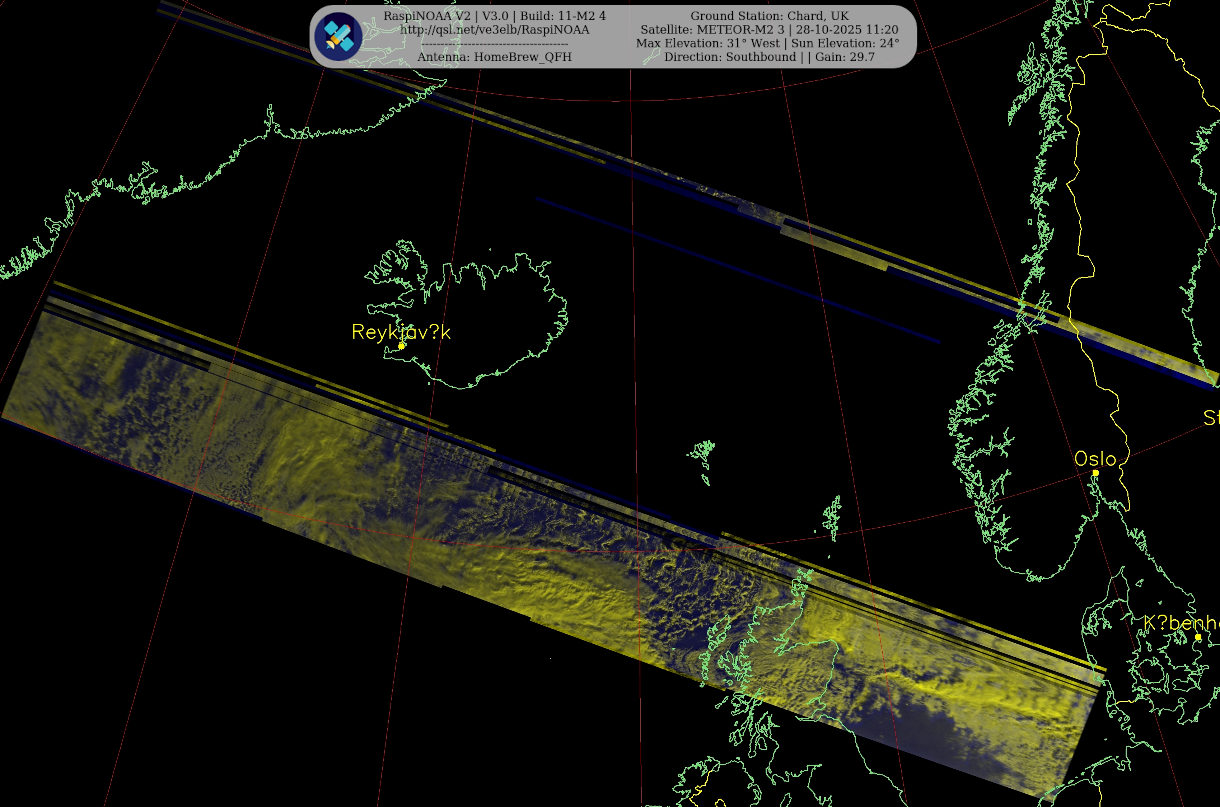The image size is (1220, 807).
Task: Click the Satellite METEOR-M2 3 date line
Action: coord(769,30)
